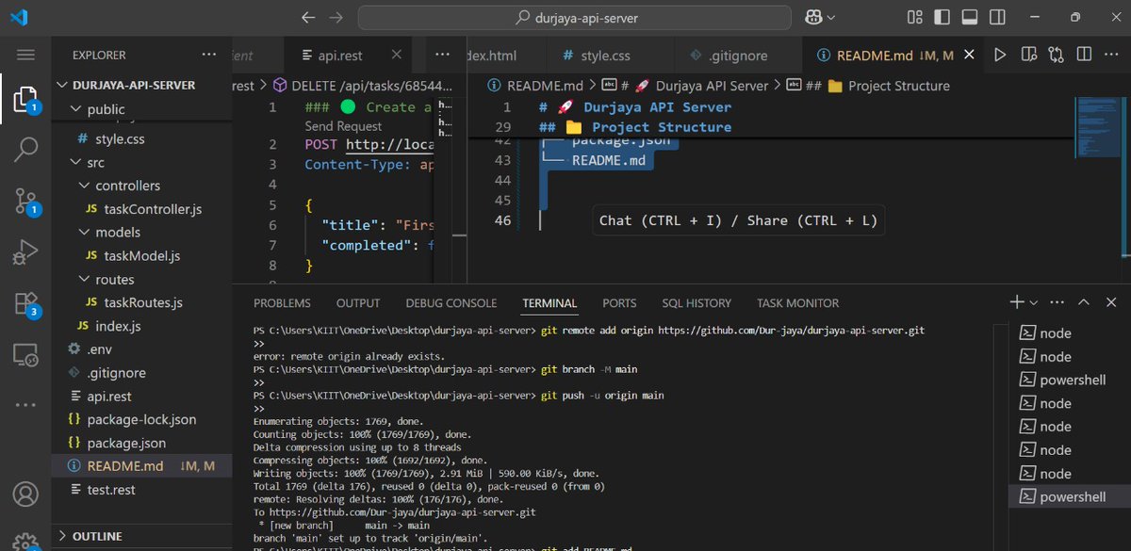Screen dimensions: 1131x551
Task: Open terminal panel more actions ellipsis
Action: 1057,302
